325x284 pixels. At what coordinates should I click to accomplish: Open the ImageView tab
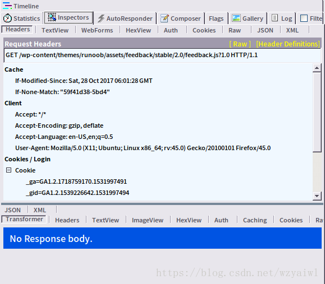pyautogui.click(x=148, y=220)
